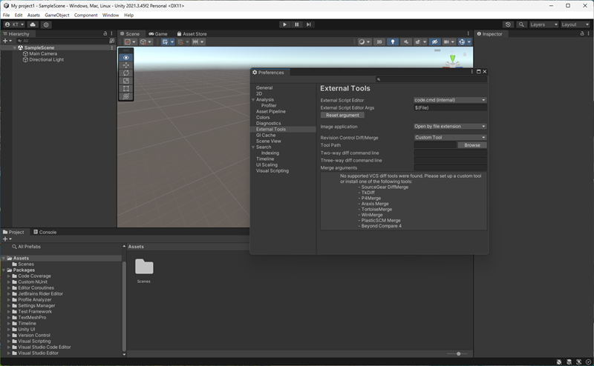Expand the Code Coverage package folder
Screen dimensions: 594x366
pyautogui.click(x=9, y=276)
